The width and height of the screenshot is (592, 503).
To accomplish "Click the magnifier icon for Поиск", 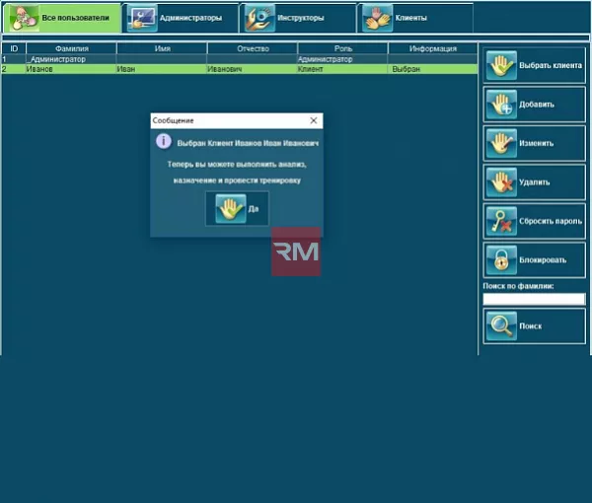I will 501,326.
